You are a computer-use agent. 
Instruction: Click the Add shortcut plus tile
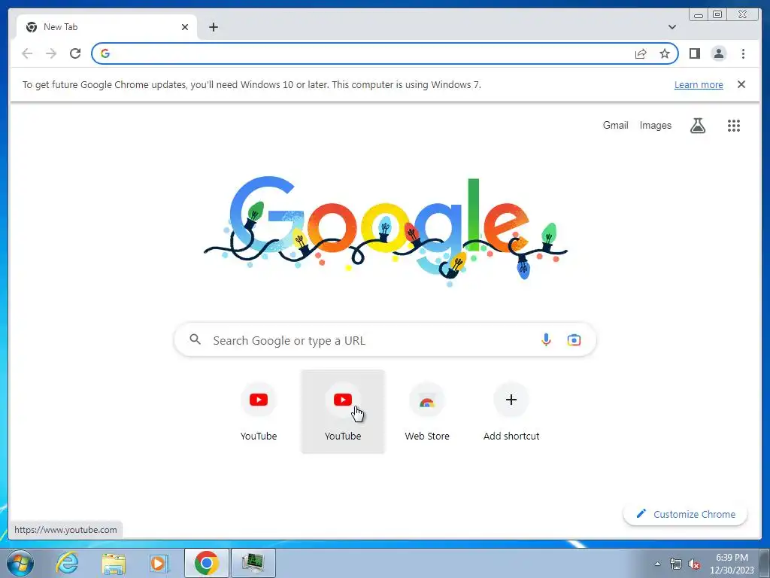(511, 412)
